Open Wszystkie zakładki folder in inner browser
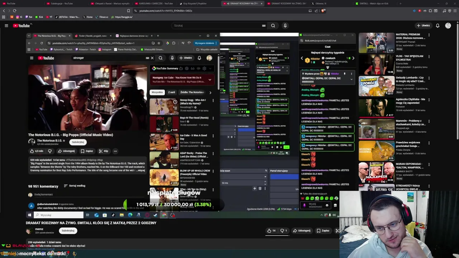Image resolution: width=459 pixels, height=258 pixels. click(207, 49)
